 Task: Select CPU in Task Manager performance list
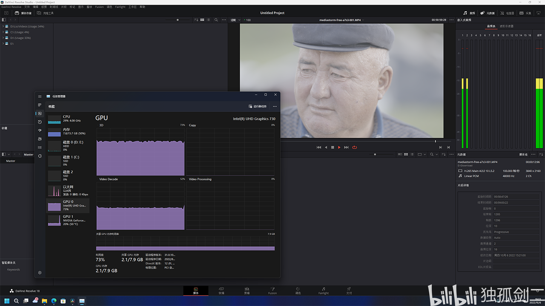click(68, 119)
